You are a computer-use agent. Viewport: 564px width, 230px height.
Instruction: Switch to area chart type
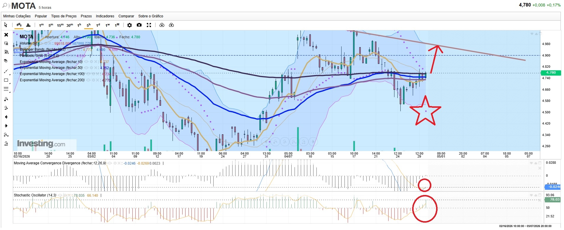pyautogui.click(x=28, y=25)
